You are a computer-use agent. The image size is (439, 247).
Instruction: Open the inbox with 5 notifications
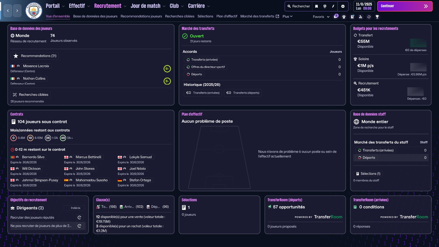coord(336,17)
